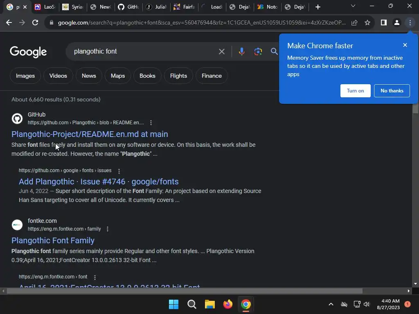This screenshot has height=314, width=419.
Task: Open File Explorer from taskbar
Action: (x=210, y=304)
